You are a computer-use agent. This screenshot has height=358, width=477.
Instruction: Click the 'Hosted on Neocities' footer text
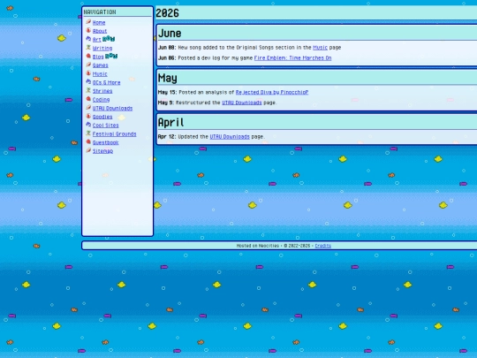point(257,246)
